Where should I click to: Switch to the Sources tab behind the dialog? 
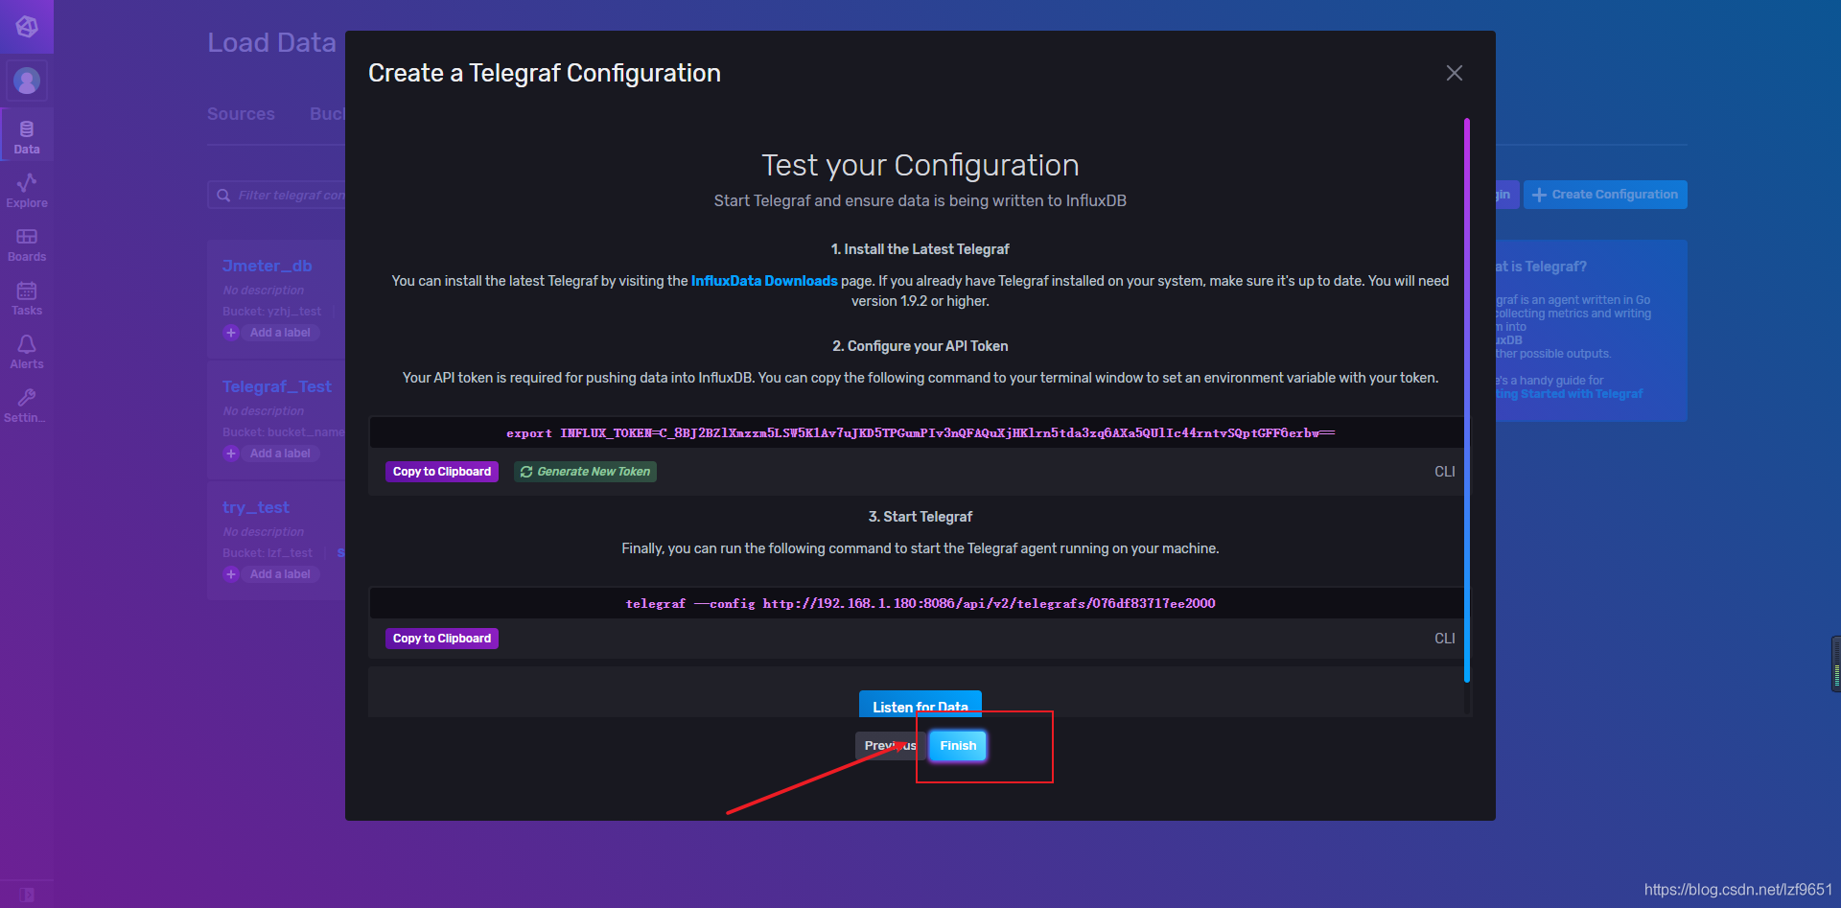tap(241, 114)
